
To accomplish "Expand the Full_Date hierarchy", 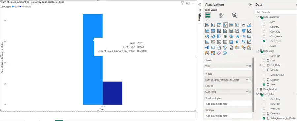I will pyautogui.click(x=261, y=65).
